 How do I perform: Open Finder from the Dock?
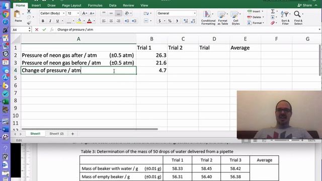click(x=6, y=6)
